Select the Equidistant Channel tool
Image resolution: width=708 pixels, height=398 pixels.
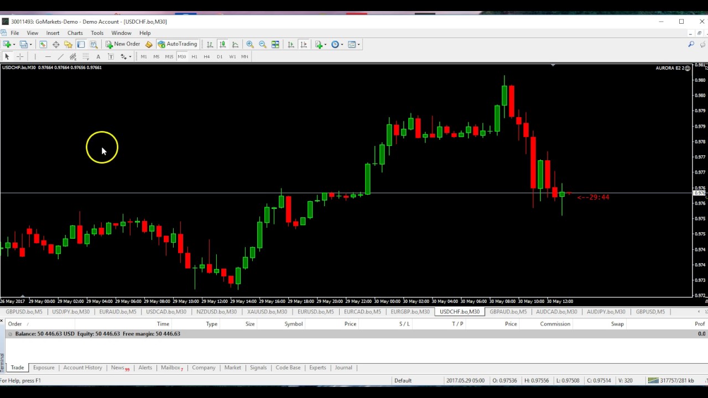point(73,56)
